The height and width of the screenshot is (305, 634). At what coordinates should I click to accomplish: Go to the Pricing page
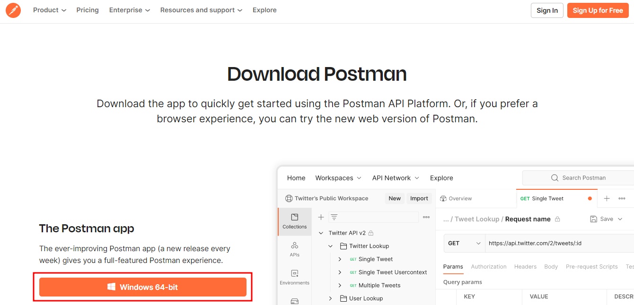pyautogui.click(x=88, y=10)
